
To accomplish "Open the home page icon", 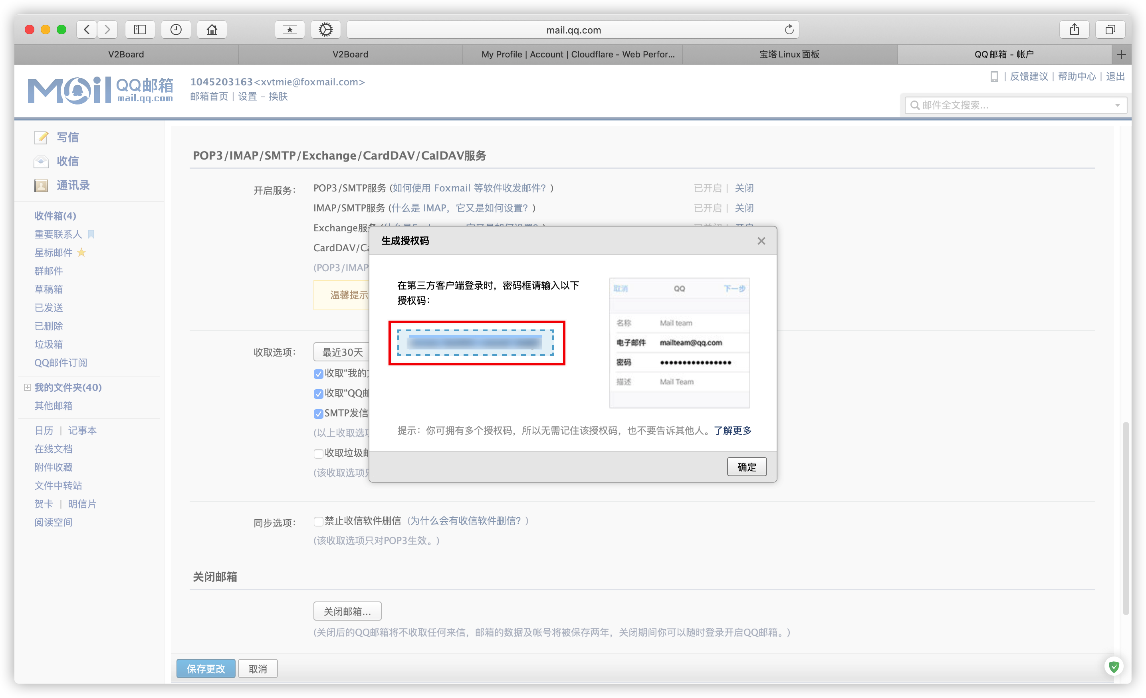I will (212, 30).
